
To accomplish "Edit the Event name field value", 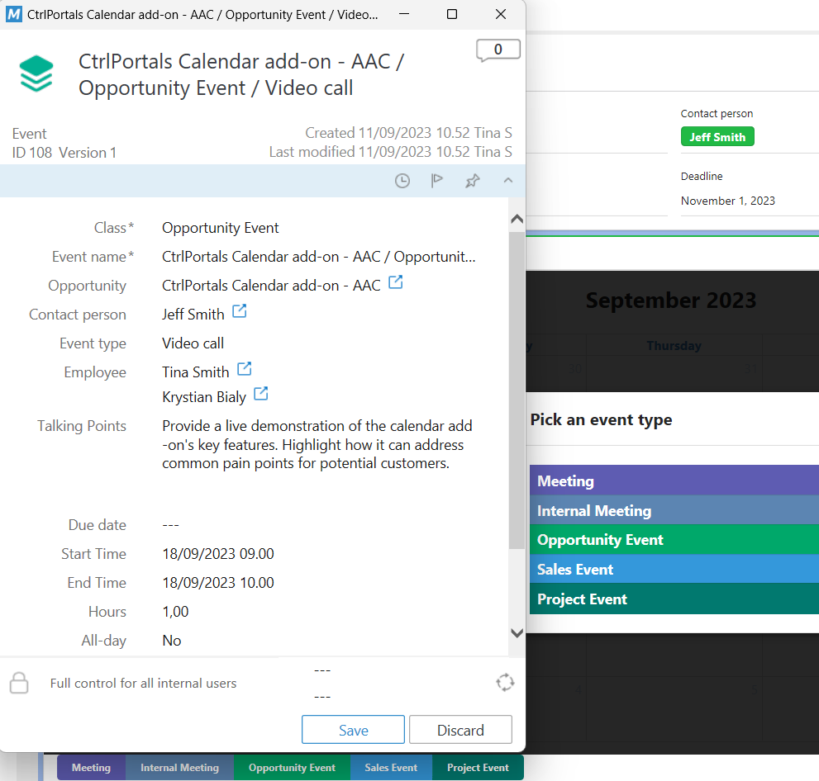I will (x=319, y=257).
